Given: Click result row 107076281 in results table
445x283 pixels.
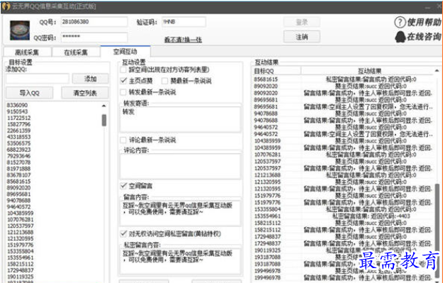Looking at the screenshot, I should click(x=343, y=155).
